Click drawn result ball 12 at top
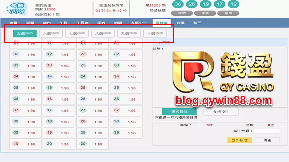The height and width of the screenshot is (162, 289). click(233, 4)
